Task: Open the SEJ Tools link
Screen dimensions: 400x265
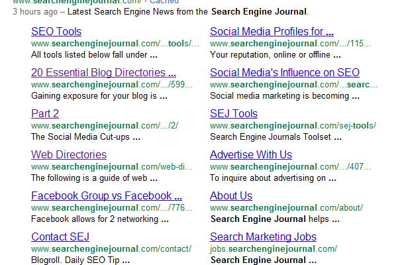Action: point(234,114)
